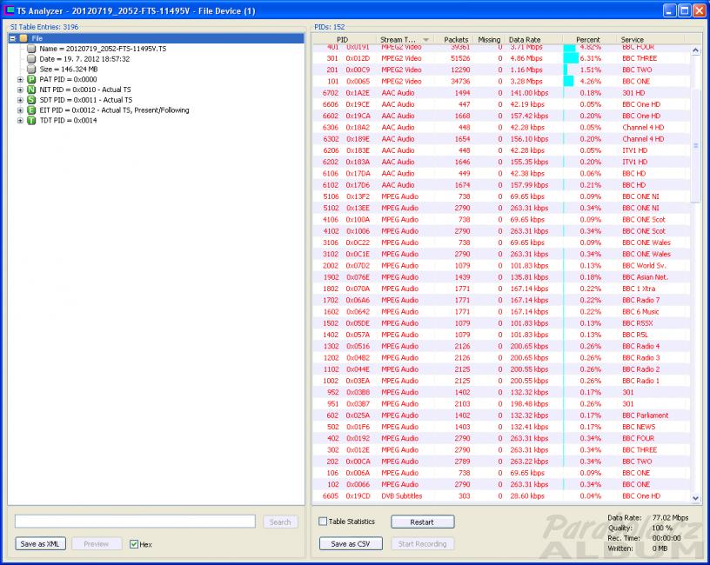This screenshot has height=565, width=710.
Task: Sort by the Service column header
Action: 632,40
